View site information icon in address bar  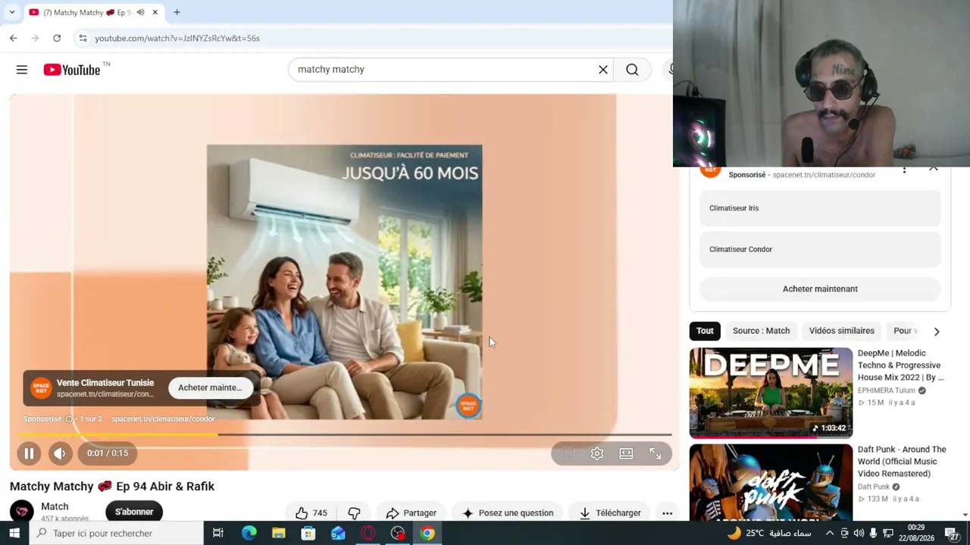(x=83, y=38)
